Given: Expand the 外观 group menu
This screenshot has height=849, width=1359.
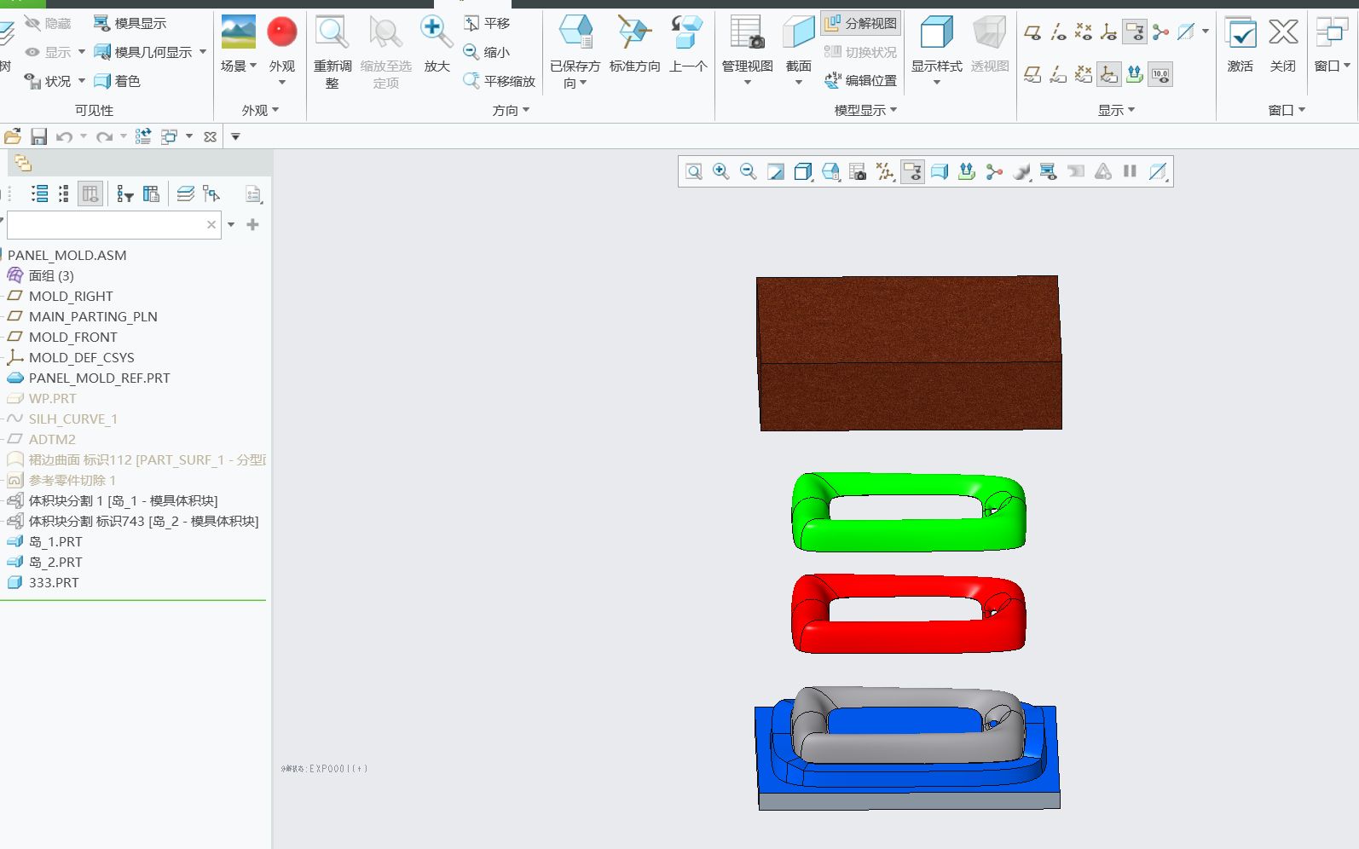Looking at the screenshot, I should pos(260,110).
